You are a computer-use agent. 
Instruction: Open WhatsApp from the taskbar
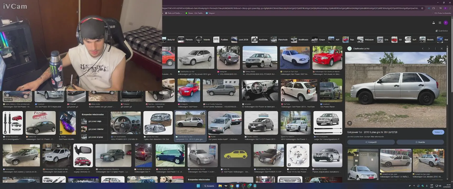click(x=249, y=186)
